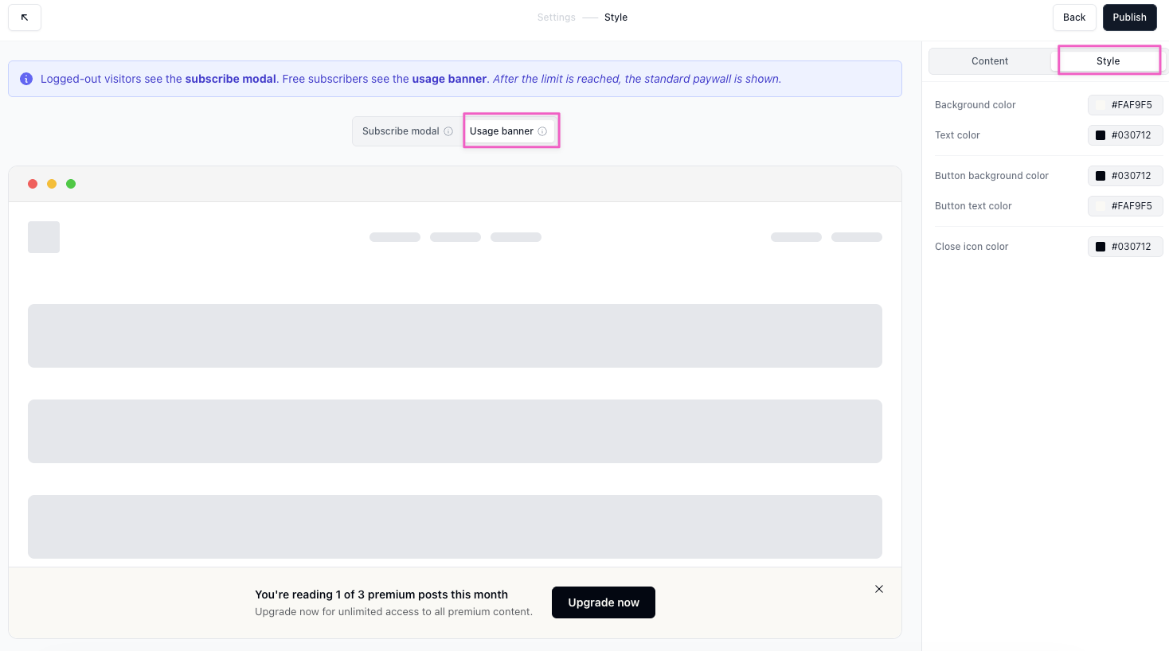
Task: Click the Back button
Action: click(1073, 18)
